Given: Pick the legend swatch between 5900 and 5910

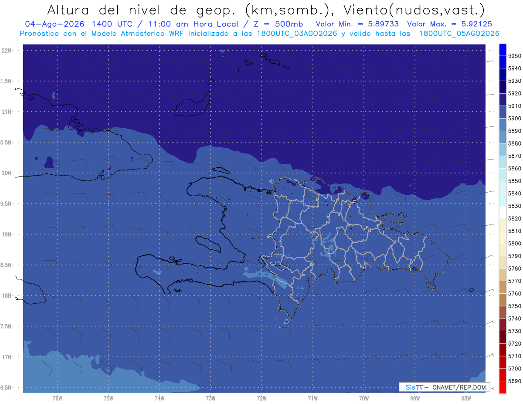Looking at the screenshot, I should (502, 112).
